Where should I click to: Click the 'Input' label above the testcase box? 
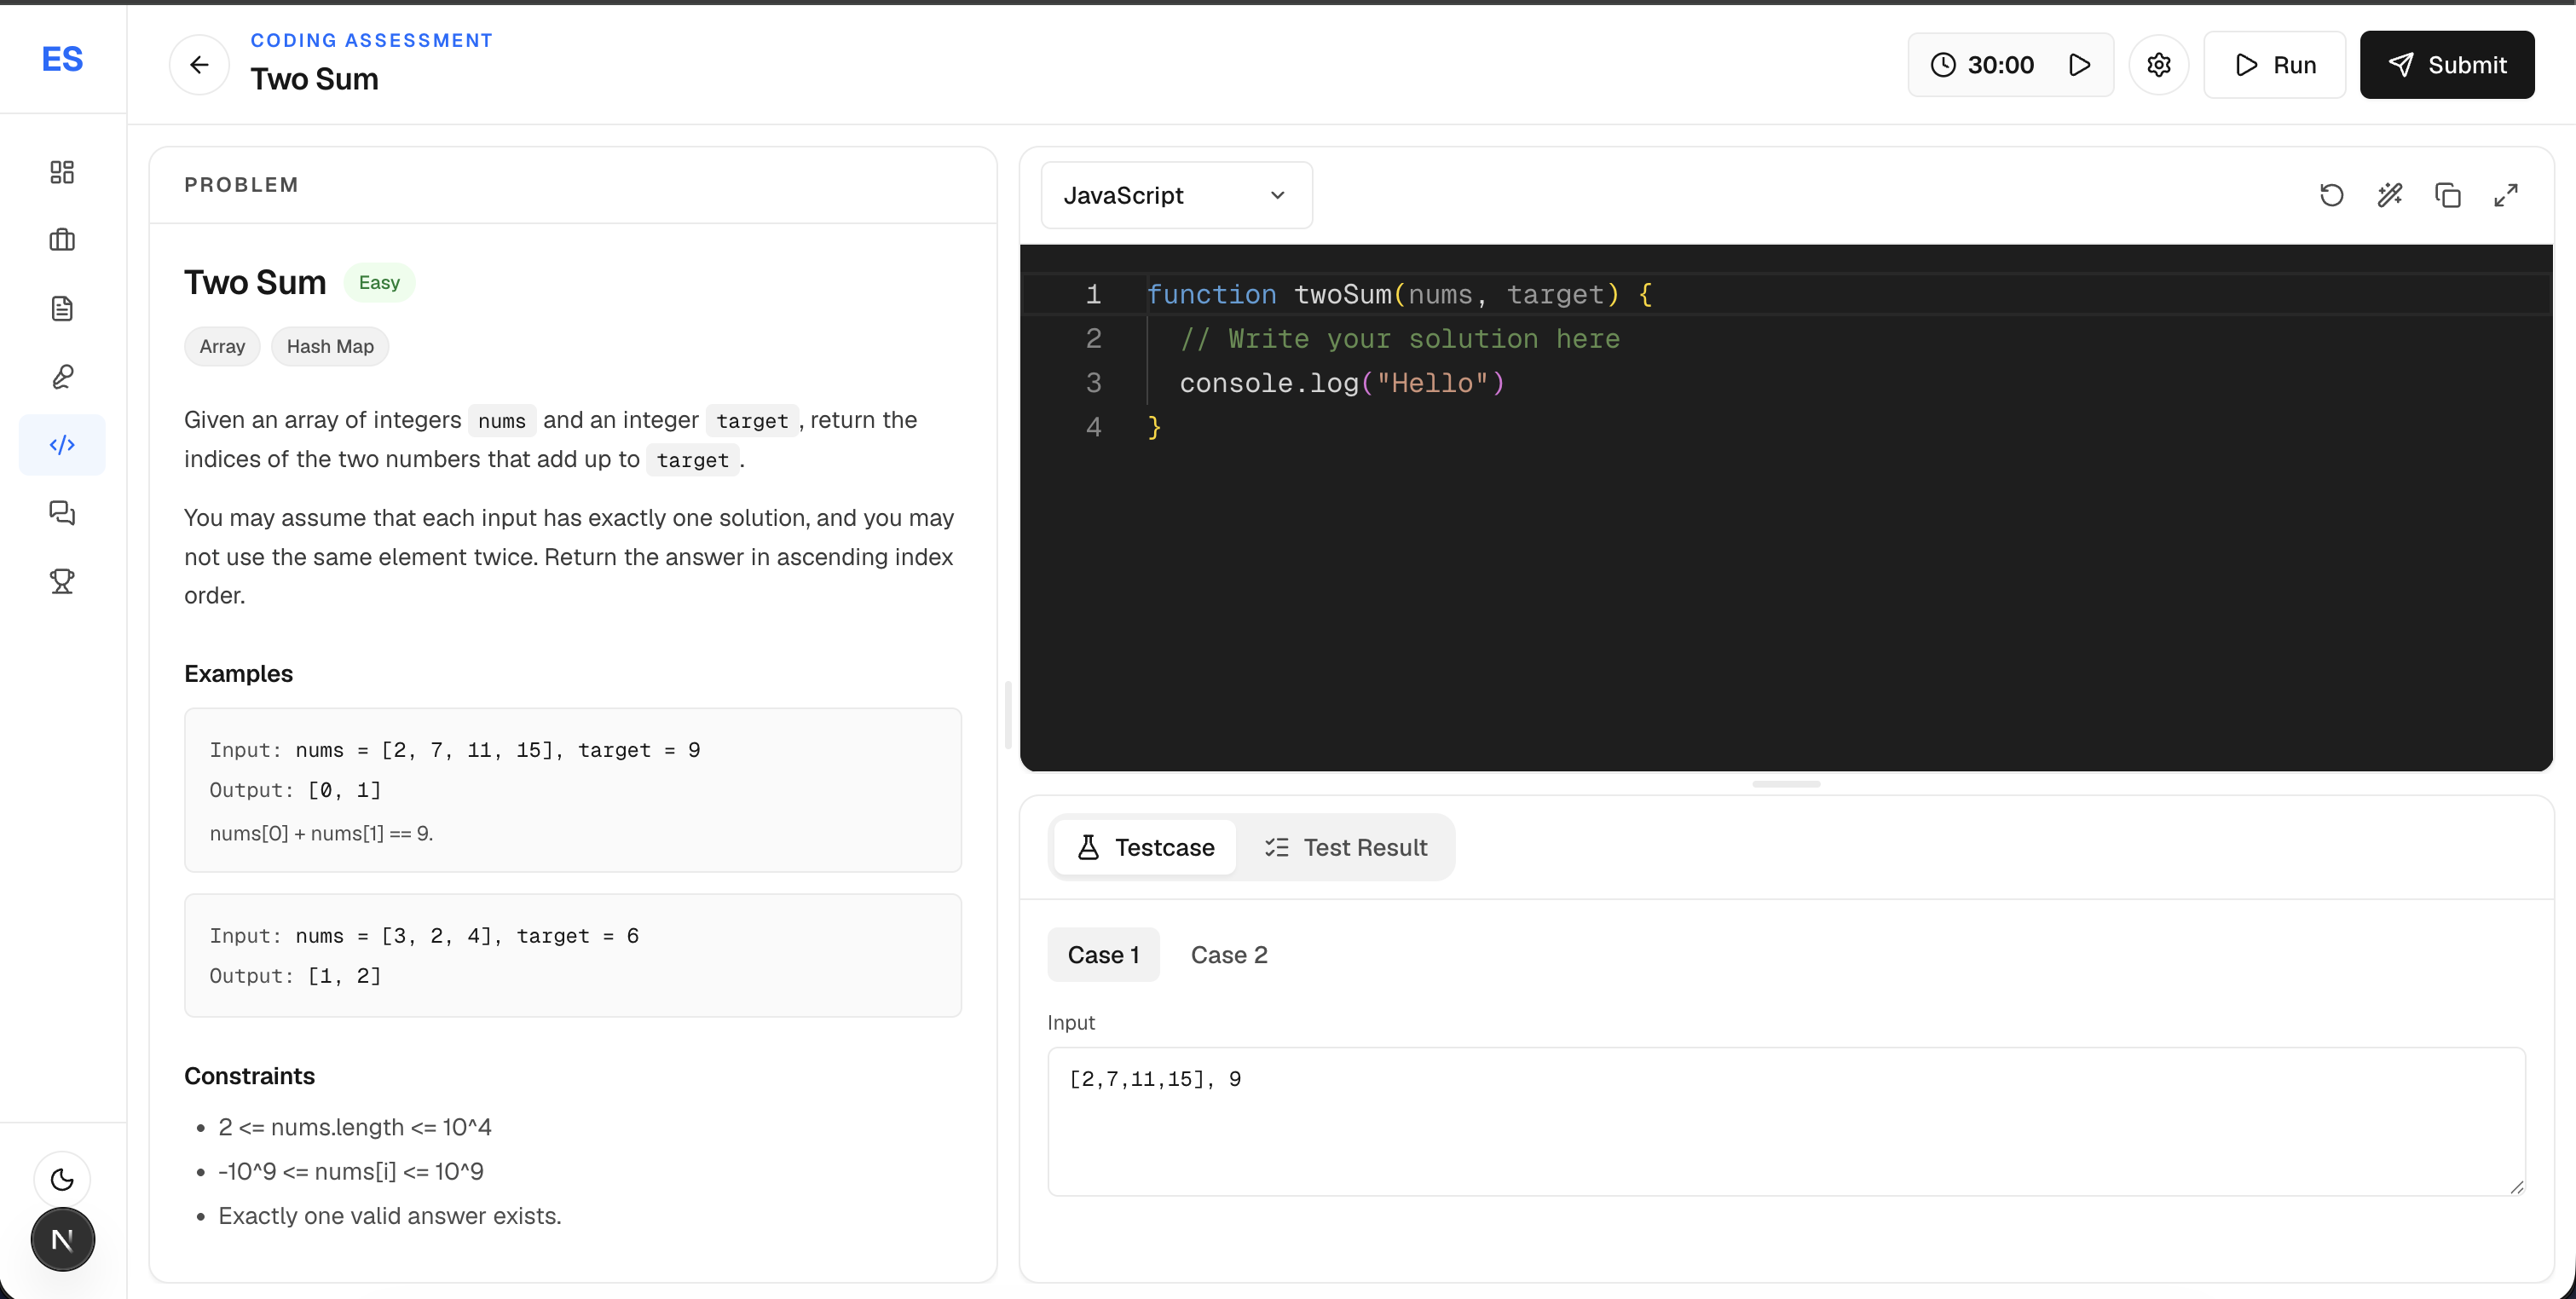[x=1071, y=1022]
